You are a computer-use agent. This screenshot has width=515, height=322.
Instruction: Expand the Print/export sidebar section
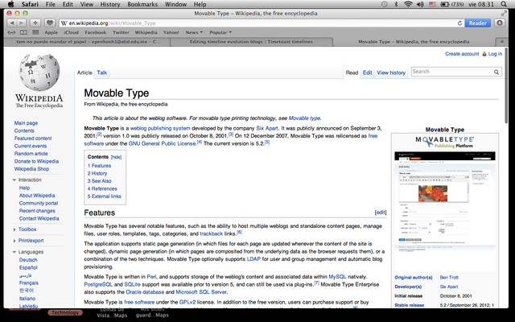click(x=14, y=241)
